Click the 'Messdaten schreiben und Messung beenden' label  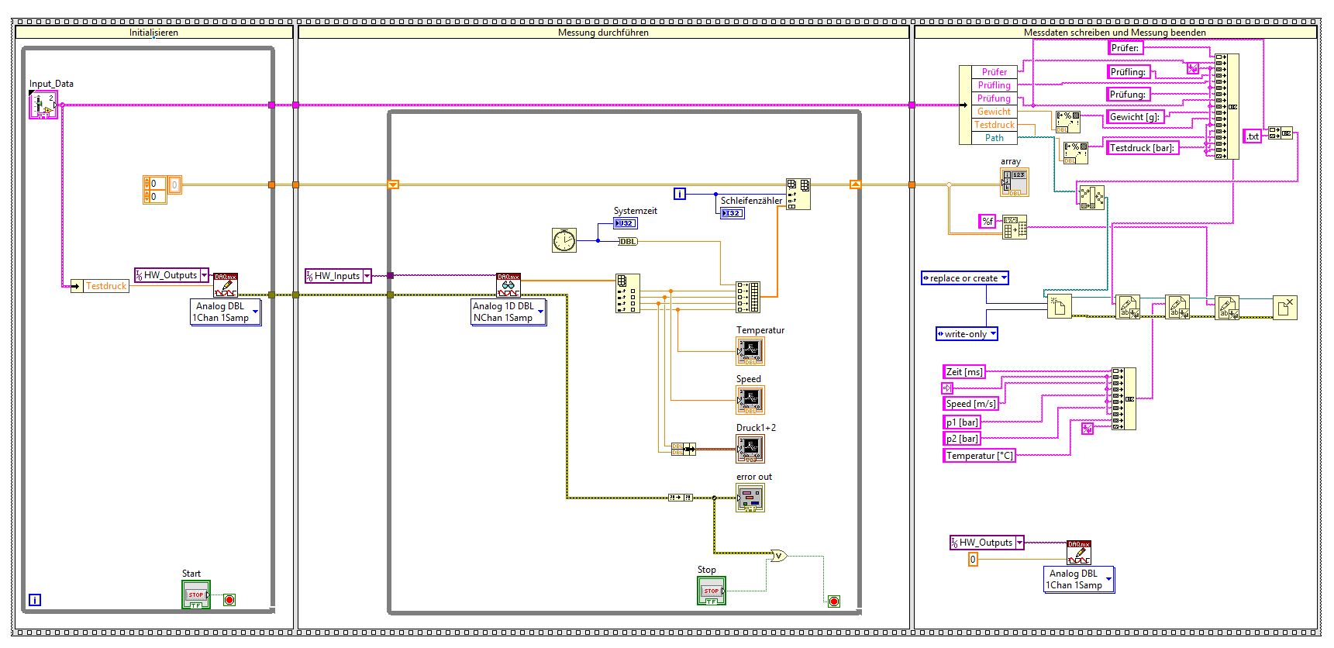(x=1115, y=33)
